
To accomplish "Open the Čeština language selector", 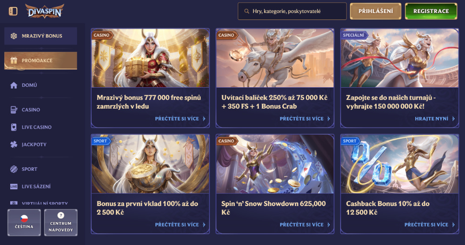I will 24,223.
